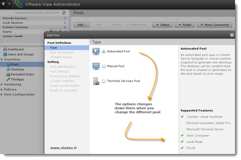Click the View Composer supported feature
The height and width of the screenshot is (160, 241).
198,136
